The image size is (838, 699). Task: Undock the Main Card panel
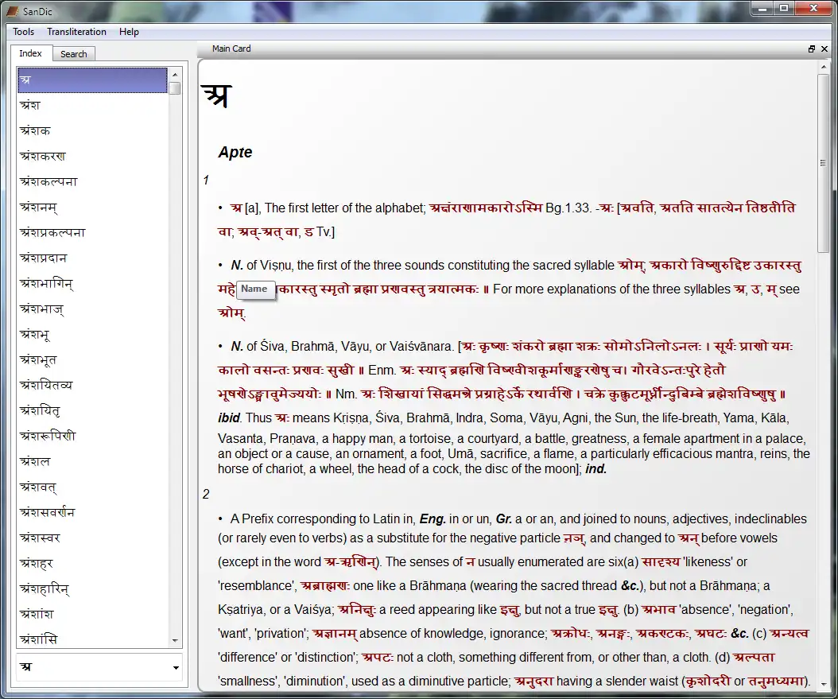tap(812, 49)
